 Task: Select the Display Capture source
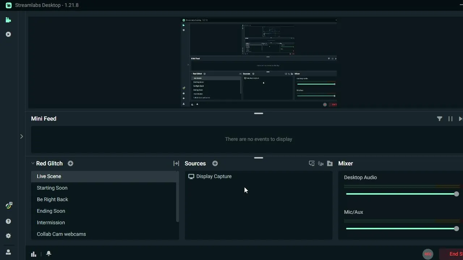point(259,177)
